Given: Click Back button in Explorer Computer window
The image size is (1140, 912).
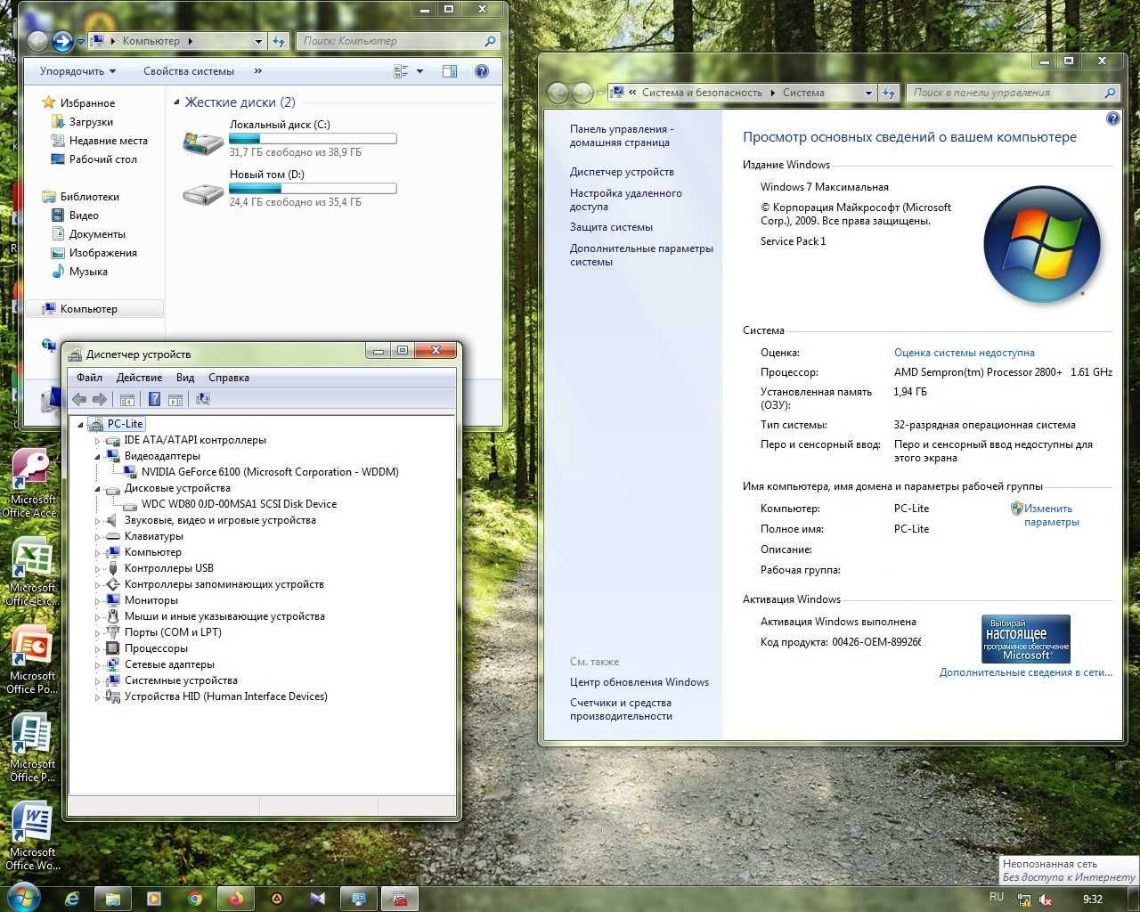Looking at the screenshot, I should pos(37,40).
